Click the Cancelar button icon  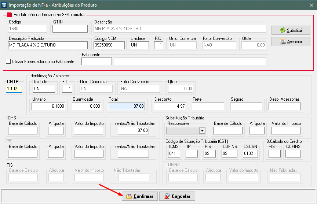pos(167,196)
